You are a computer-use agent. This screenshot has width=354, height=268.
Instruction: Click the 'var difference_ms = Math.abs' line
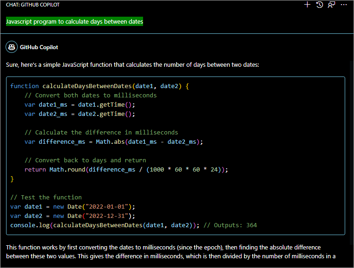tap(114, 142)
